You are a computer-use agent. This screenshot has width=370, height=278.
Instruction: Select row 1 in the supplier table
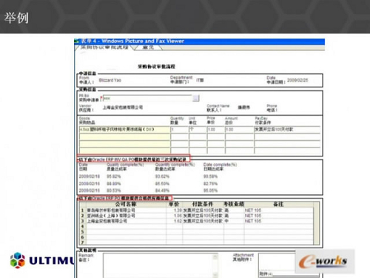[x=197, y=211]
